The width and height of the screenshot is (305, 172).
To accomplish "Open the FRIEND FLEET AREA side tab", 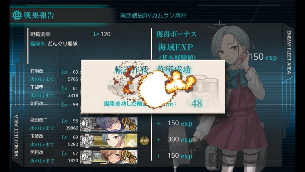I will coord(16,137).
